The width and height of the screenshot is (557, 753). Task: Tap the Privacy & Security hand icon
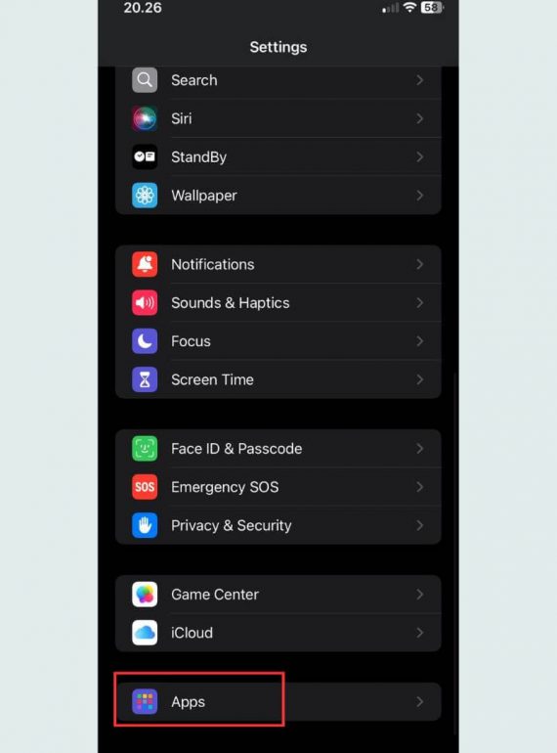145,525
